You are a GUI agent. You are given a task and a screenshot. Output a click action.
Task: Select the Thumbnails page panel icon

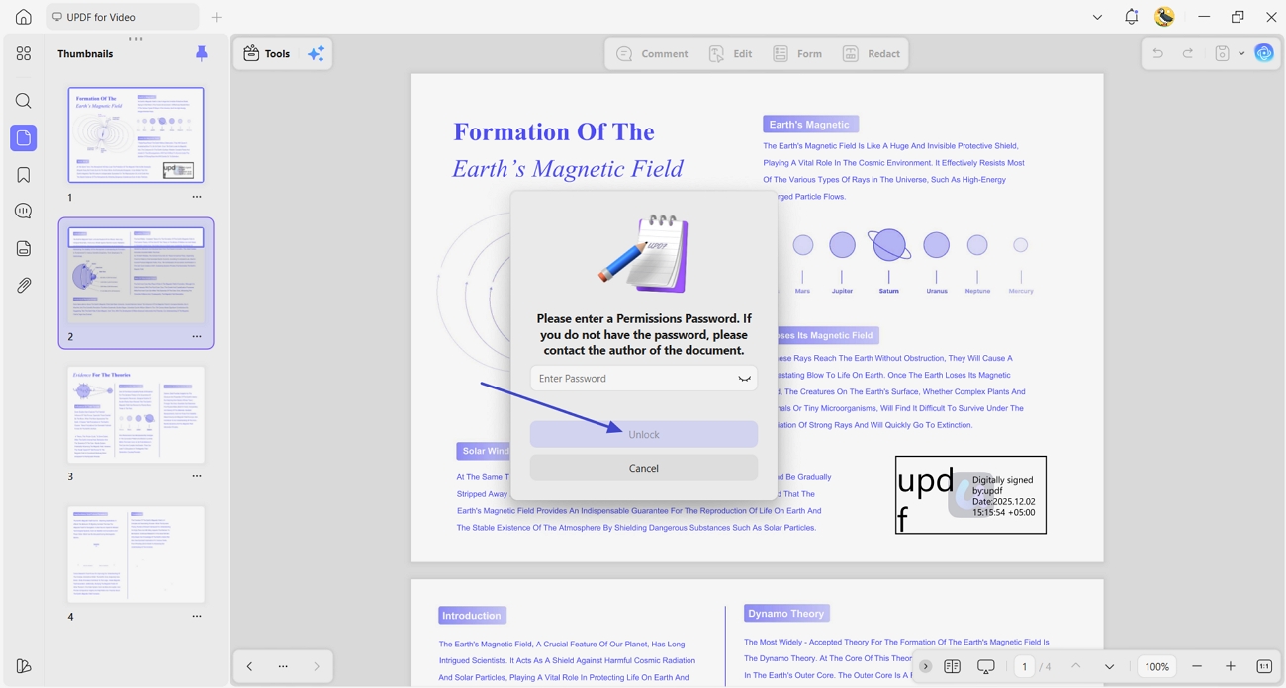point(24,138)
